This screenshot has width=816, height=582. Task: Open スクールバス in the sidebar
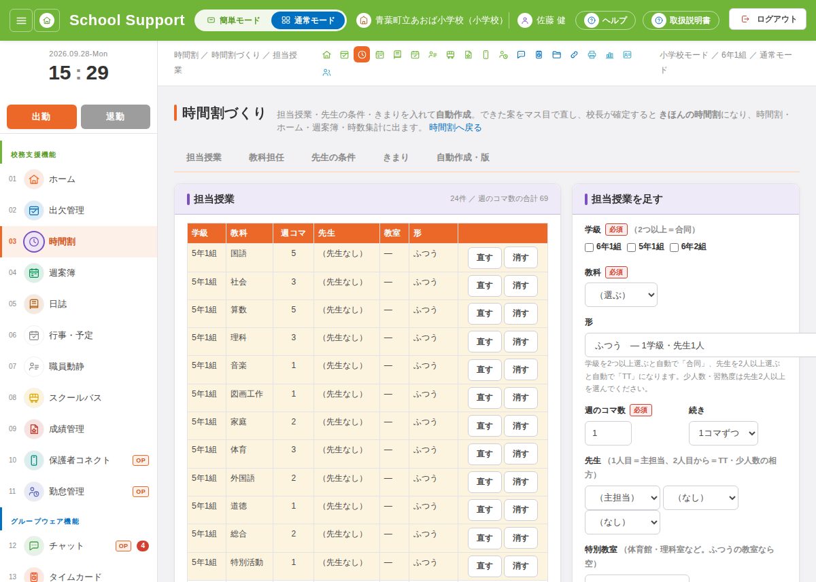click(79, 398)
